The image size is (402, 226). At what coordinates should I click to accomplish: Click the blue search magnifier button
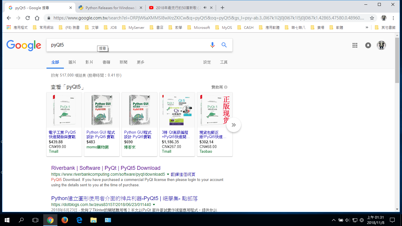pyautogui.click(x=224, y=45)
